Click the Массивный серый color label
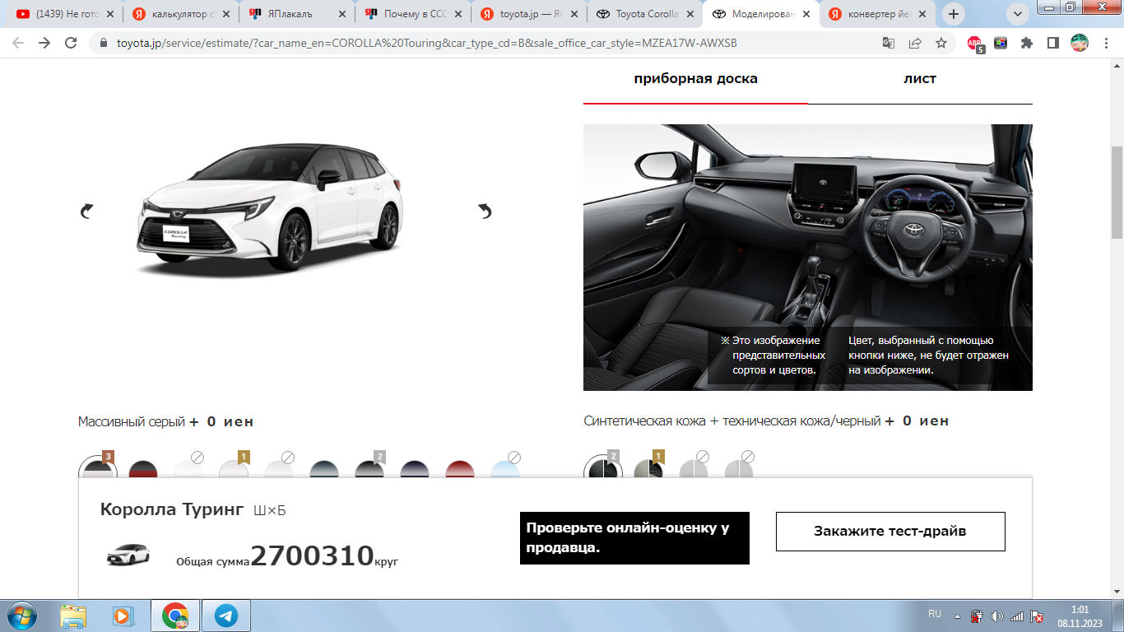The height and width of the screenshot is (632, 1124). click(132, 421)
